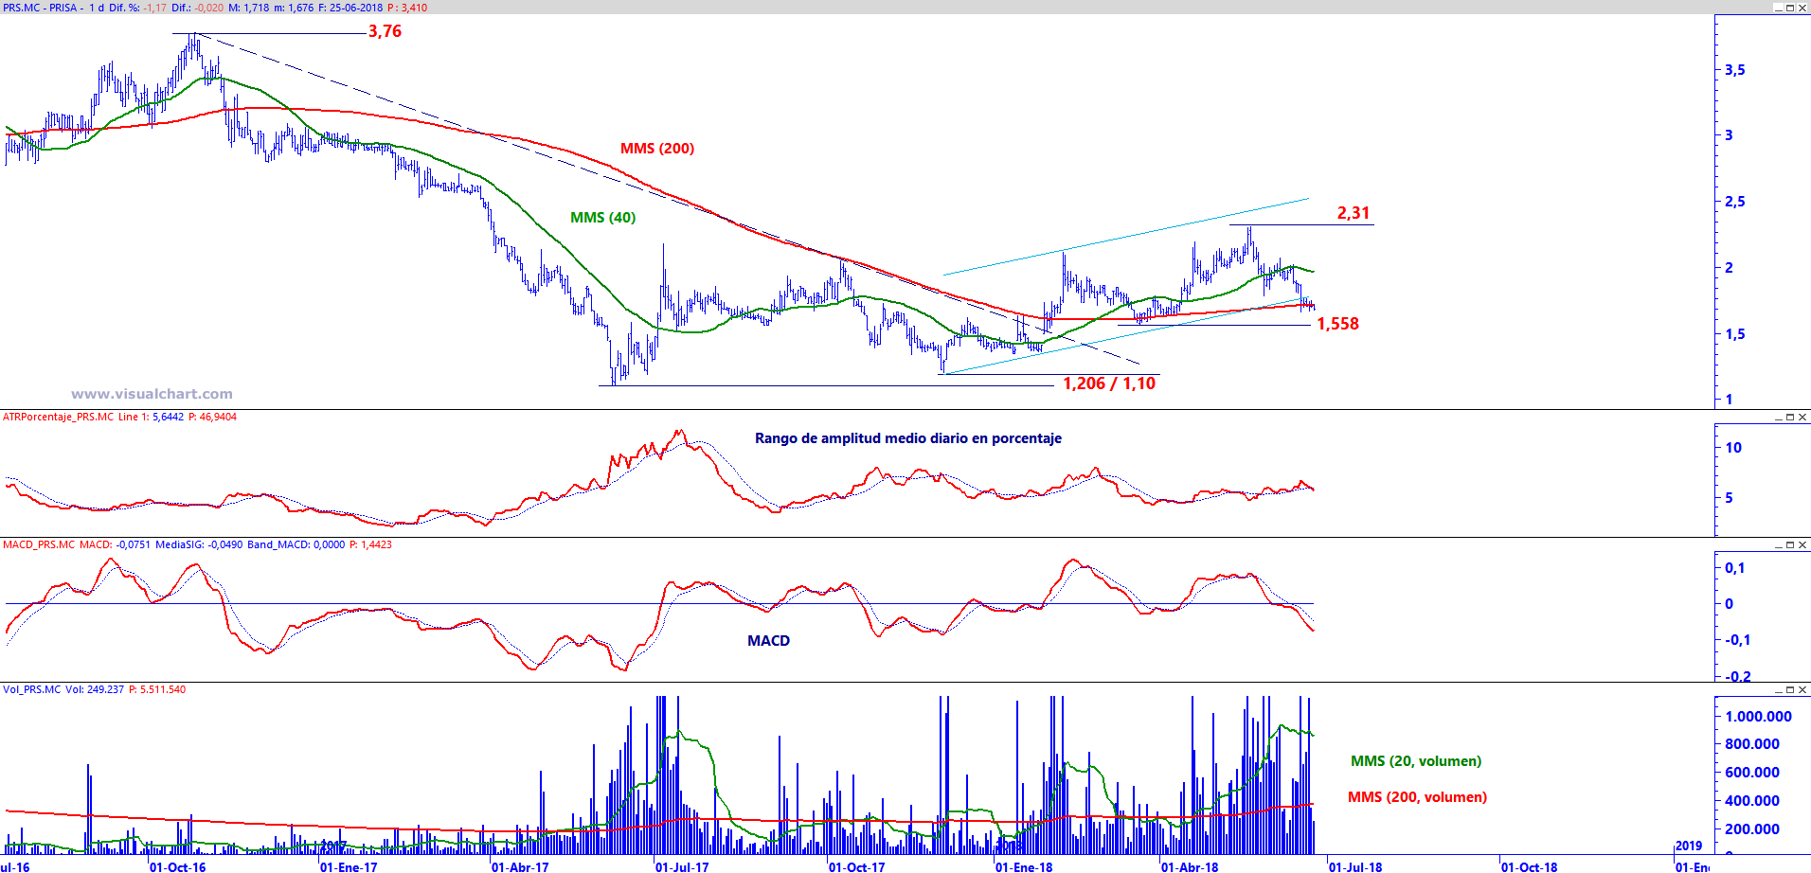Click the 'F: 25-06-2018' date value
The width and height of the screenshot is (1811, 873).
point(350,8)
